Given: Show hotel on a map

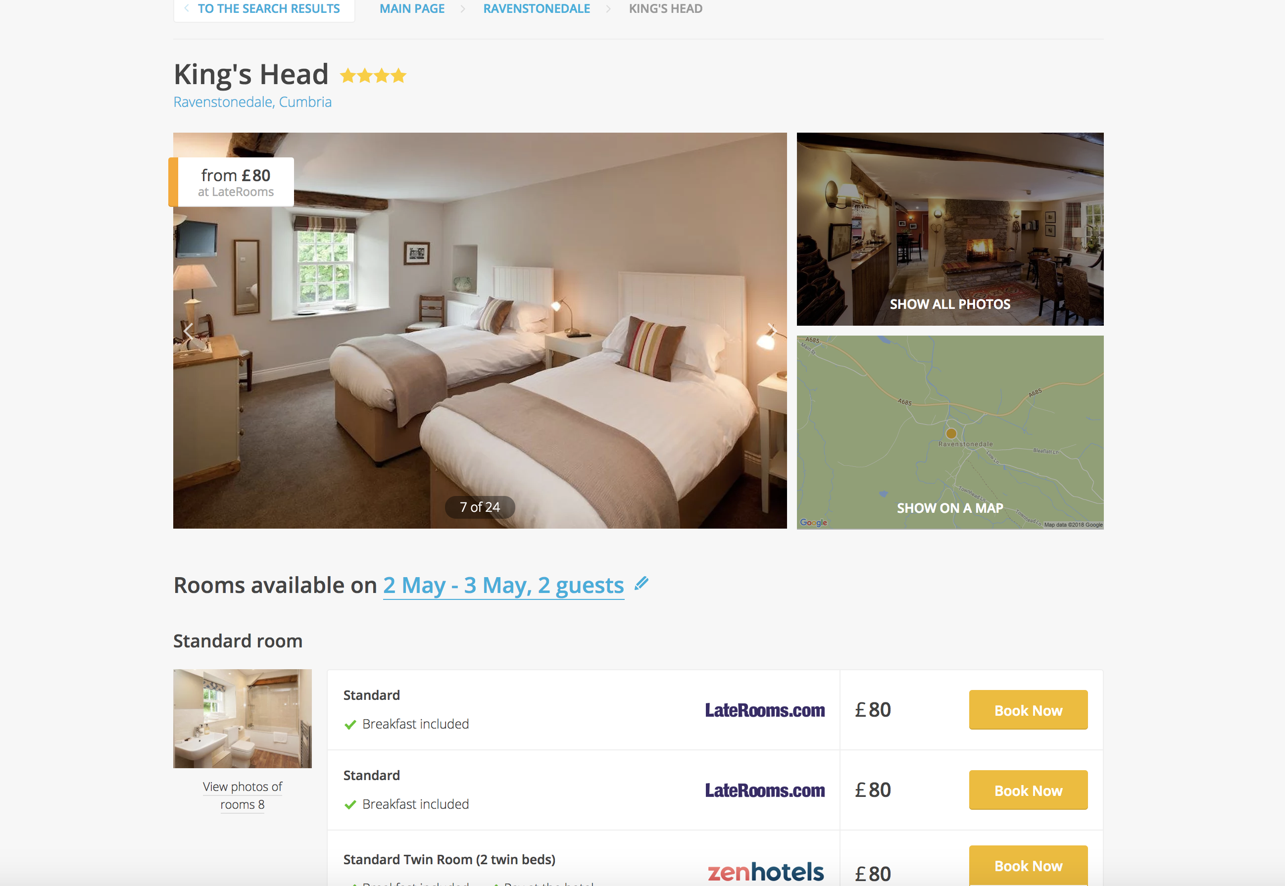Looking at the screenshot, I should tap(950, 432).
